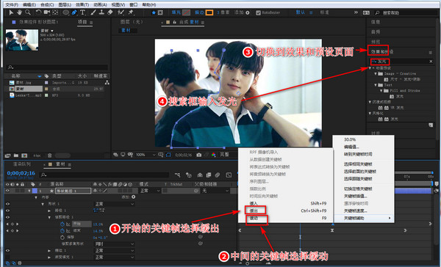This screenshot has width=441, height=267.
Task: Select the Ellipse shape tool
Action: coord(66,12)
